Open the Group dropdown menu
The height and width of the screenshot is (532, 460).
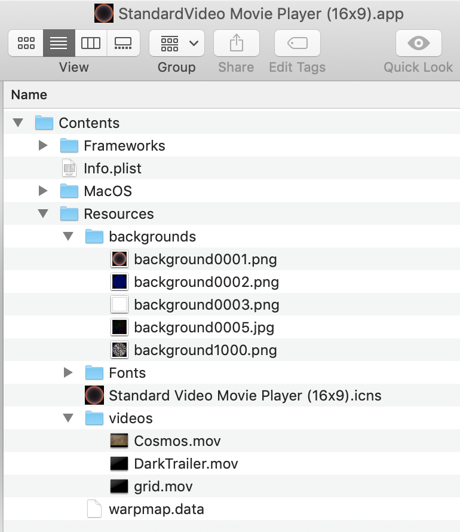pos(177,43)
